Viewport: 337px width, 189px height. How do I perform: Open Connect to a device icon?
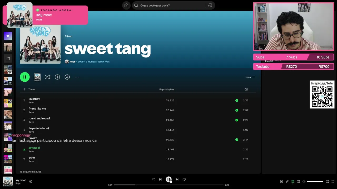coord(298,181)
